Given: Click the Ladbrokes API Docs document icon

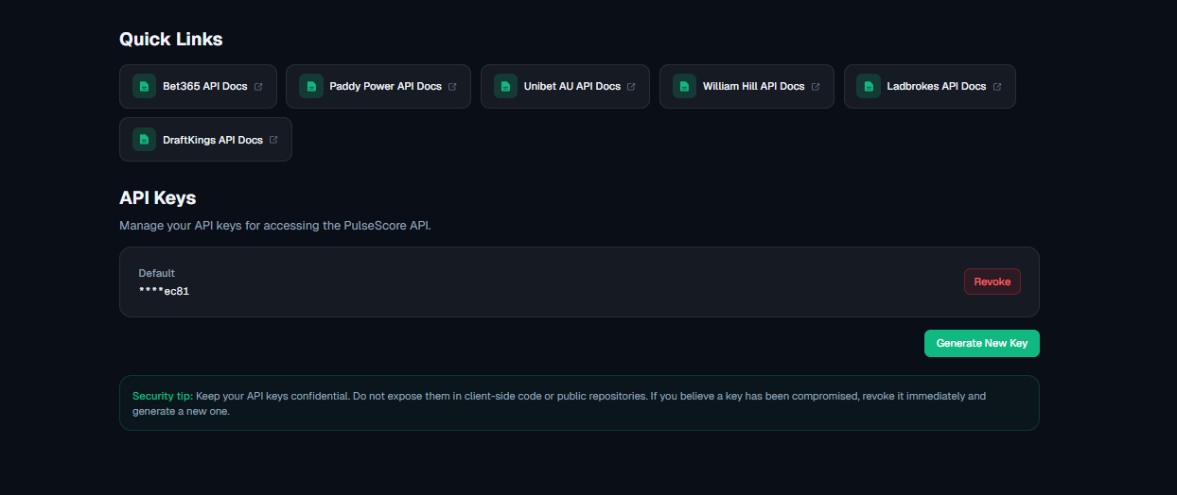Looking at the screenshot, I should pos(869,86).
